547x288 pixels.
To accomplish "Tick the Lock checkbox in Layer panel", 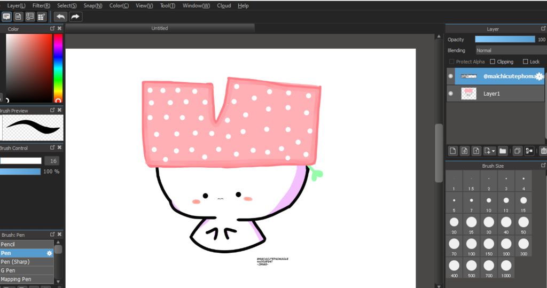I will pyautogui.click(x=525, y=61).
